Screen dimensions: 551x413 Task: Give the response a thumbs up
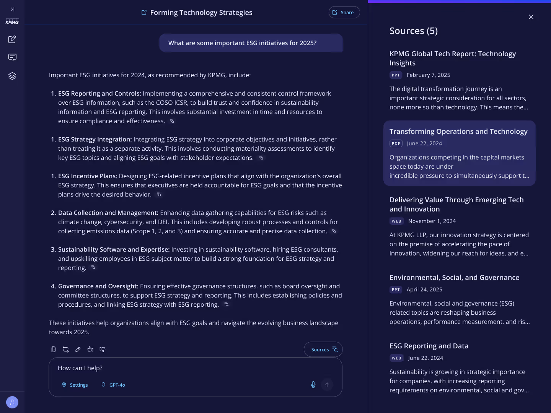pyautogui.click(x=90, y=349)
